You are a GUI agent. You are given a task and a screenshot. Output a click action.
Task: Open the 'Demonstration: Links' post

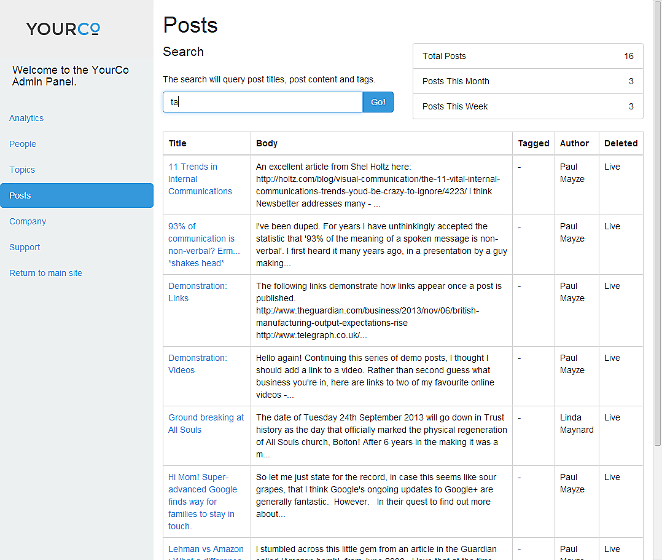point(197,292)
